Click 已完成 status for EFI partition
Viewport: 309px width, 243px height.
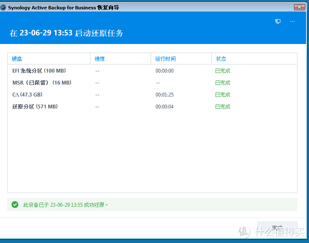(x=223, y=70)
